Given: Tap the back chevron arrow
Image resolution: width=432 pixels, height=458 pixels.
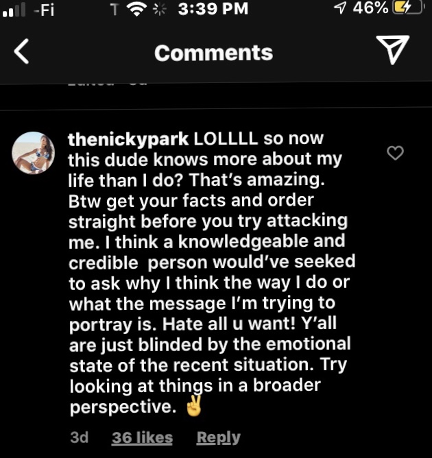Looking at the screenshot, I should [22, 52].
